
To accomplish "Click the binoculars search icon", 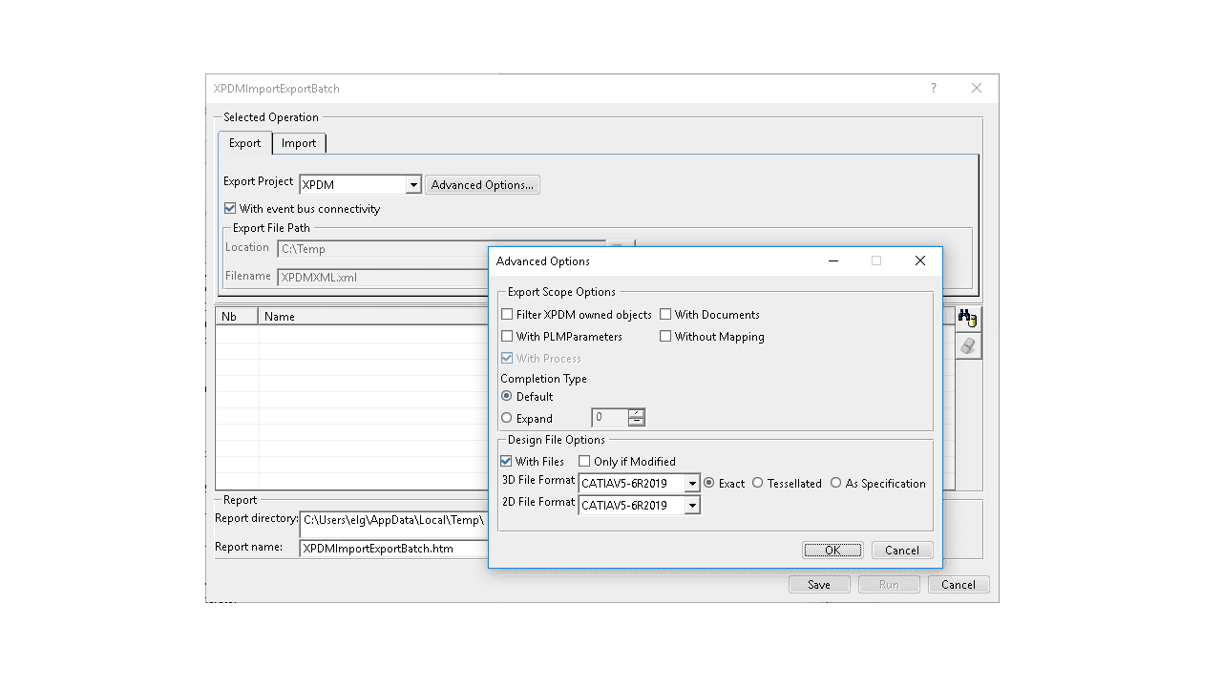I will (x=967, y=318).
